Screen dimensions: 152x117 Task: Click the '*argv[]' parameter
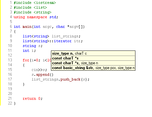coord(76,27)
